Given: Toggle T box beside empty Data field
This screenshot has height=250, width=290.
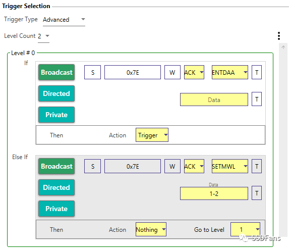Looking at the screenshot, I should tap(257, 99).
